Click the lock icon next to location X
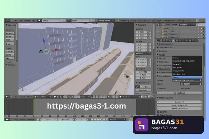Screen dimensions: 209x139 pos(150,32)
